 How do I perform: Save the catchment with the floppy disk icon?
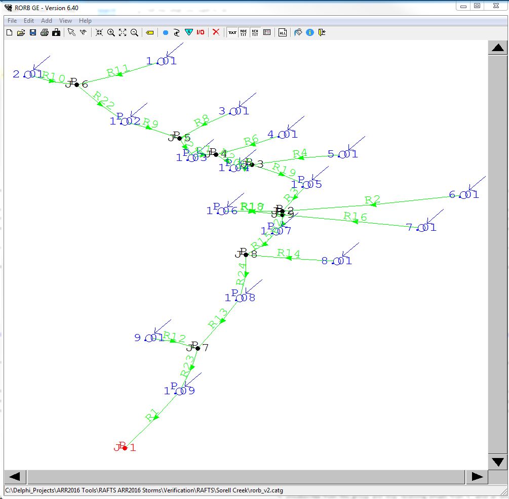32,32
